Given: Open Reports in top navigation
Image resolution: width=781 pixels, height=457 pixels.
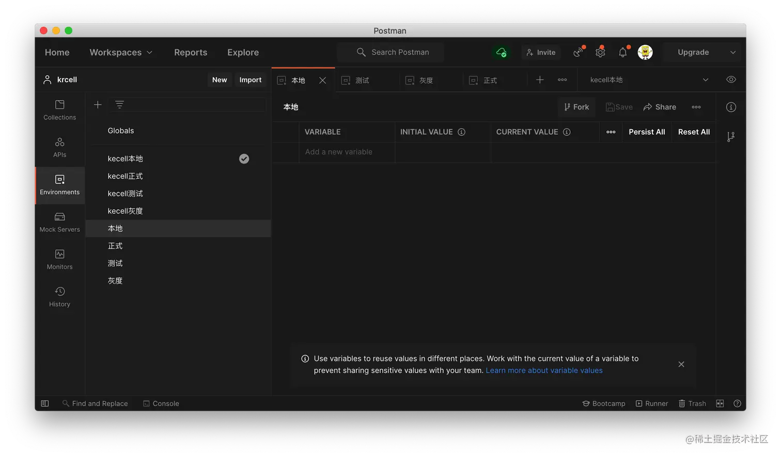Looking at the screenshot, I should tap(191, 52).
